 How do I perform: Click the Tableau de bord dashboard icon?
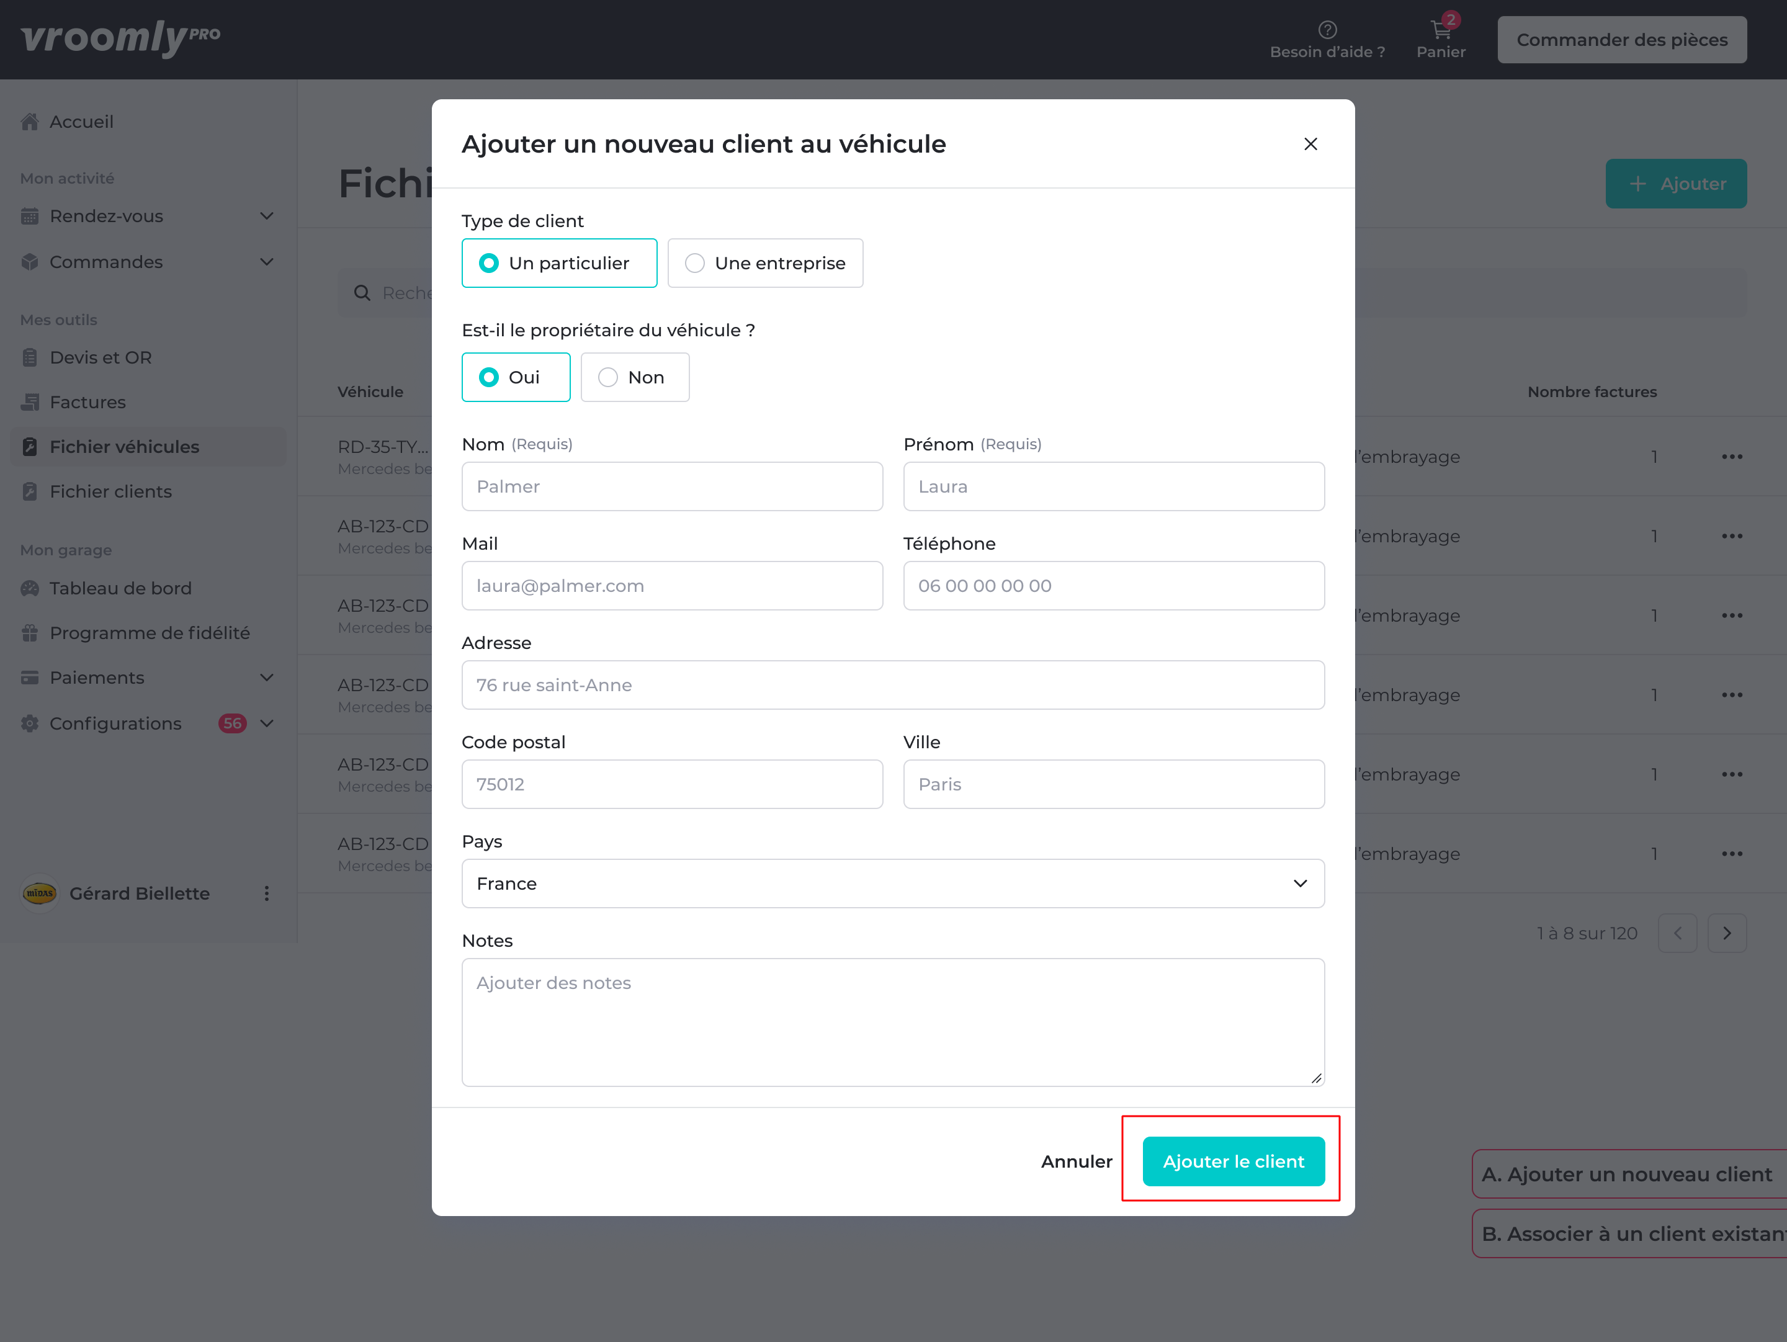[30, 588]
